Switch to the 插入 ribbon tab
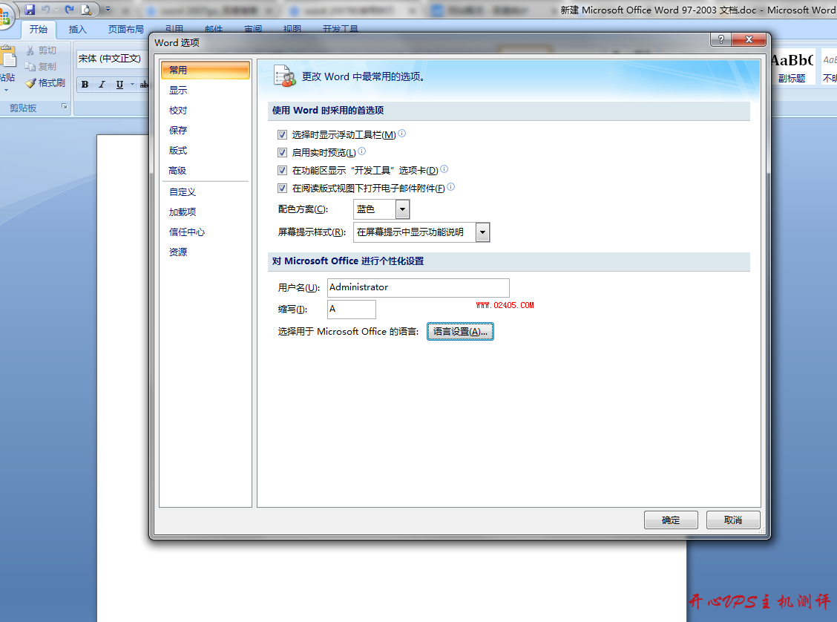 77,30
